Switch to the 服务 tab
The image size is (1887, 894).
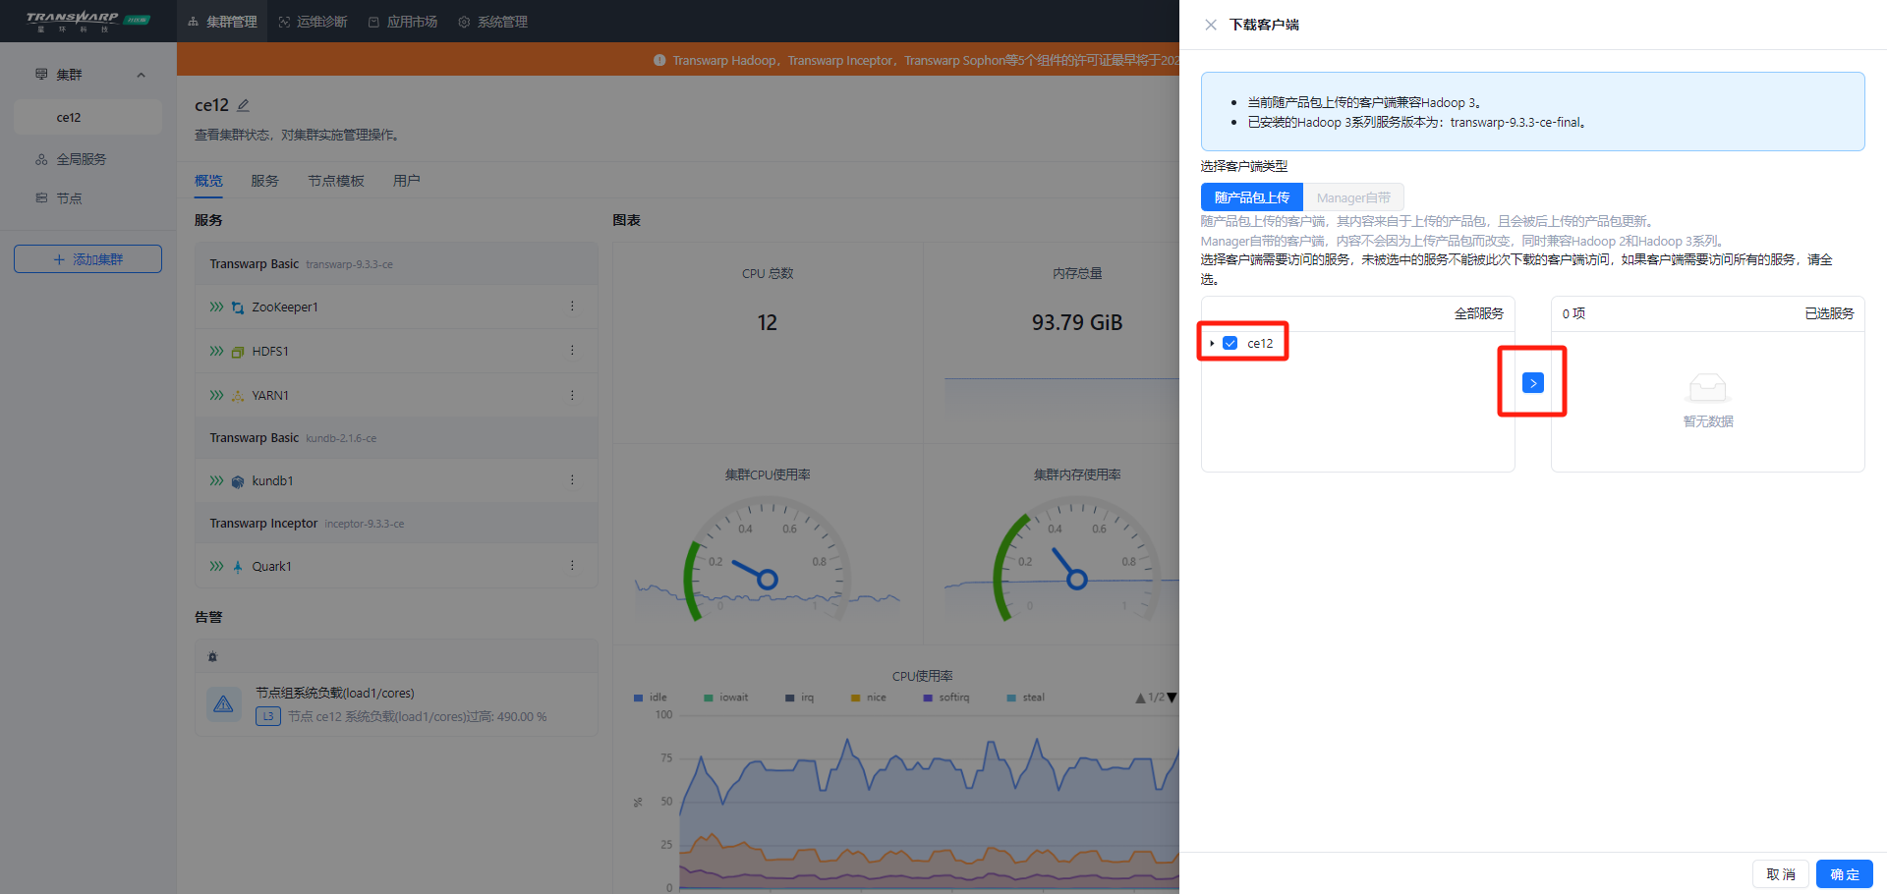click(264, 181)
